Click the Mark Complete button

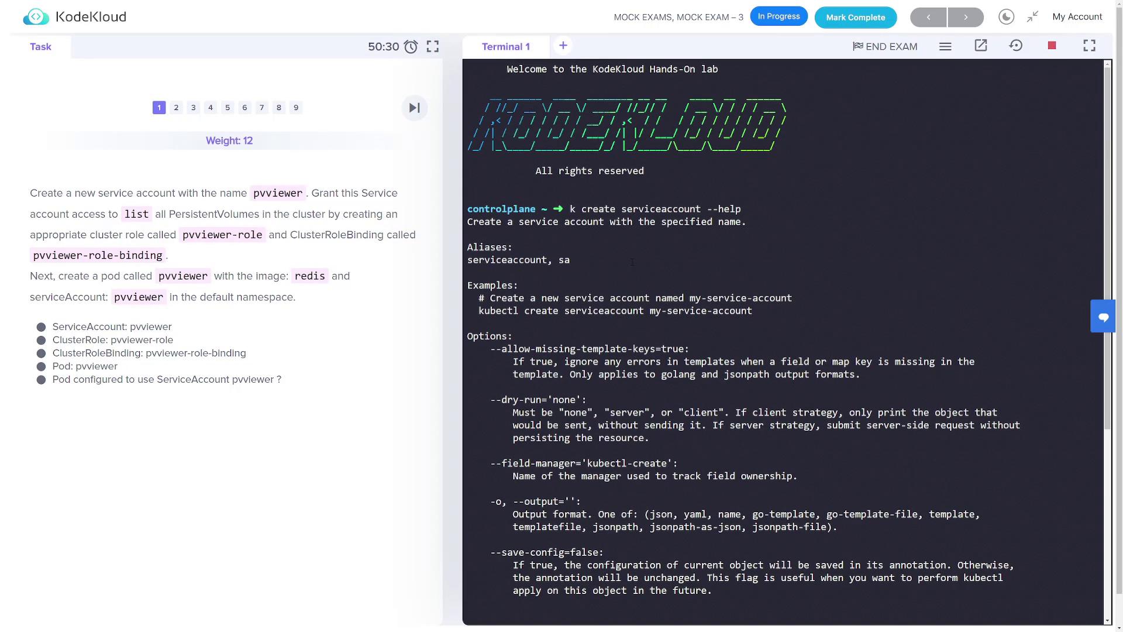tap(855, 18)
